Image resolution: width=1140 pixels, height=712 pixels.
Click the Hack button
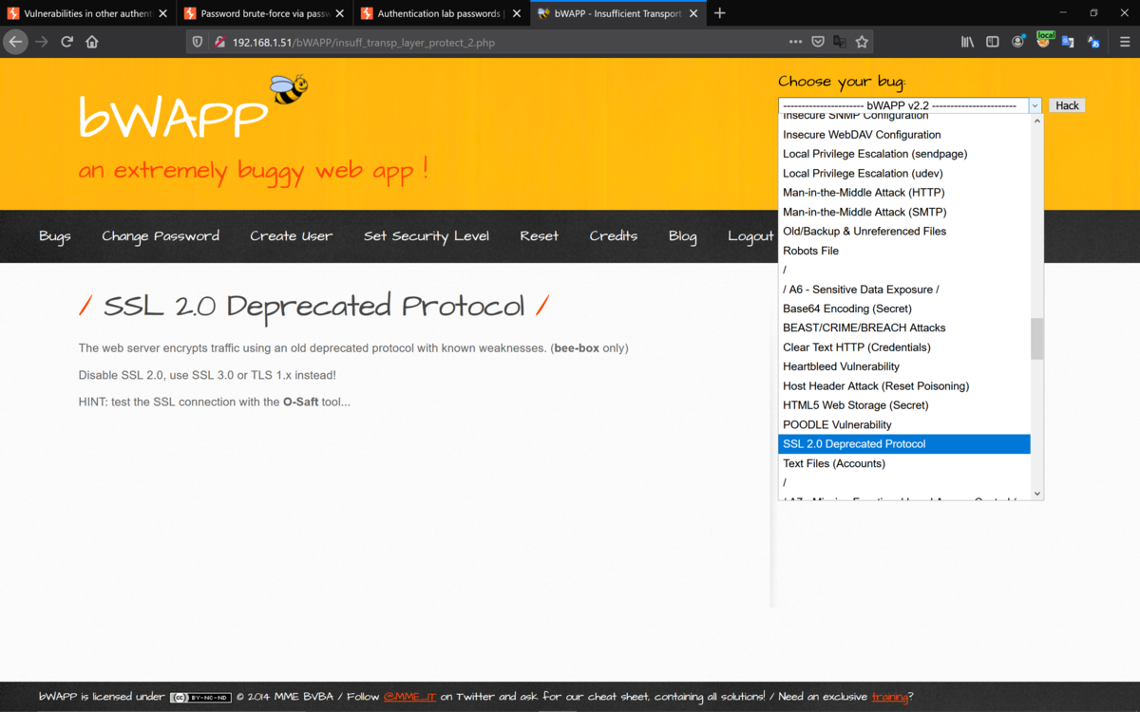1067,105
